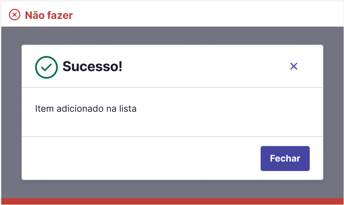Click the gray overlay left of dialog
344x205 pixels.
coord(12,112)
